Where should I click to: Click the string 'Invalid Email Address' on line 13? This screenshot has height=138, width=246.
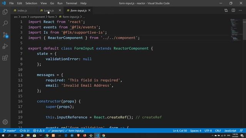(x=86, y=85)
